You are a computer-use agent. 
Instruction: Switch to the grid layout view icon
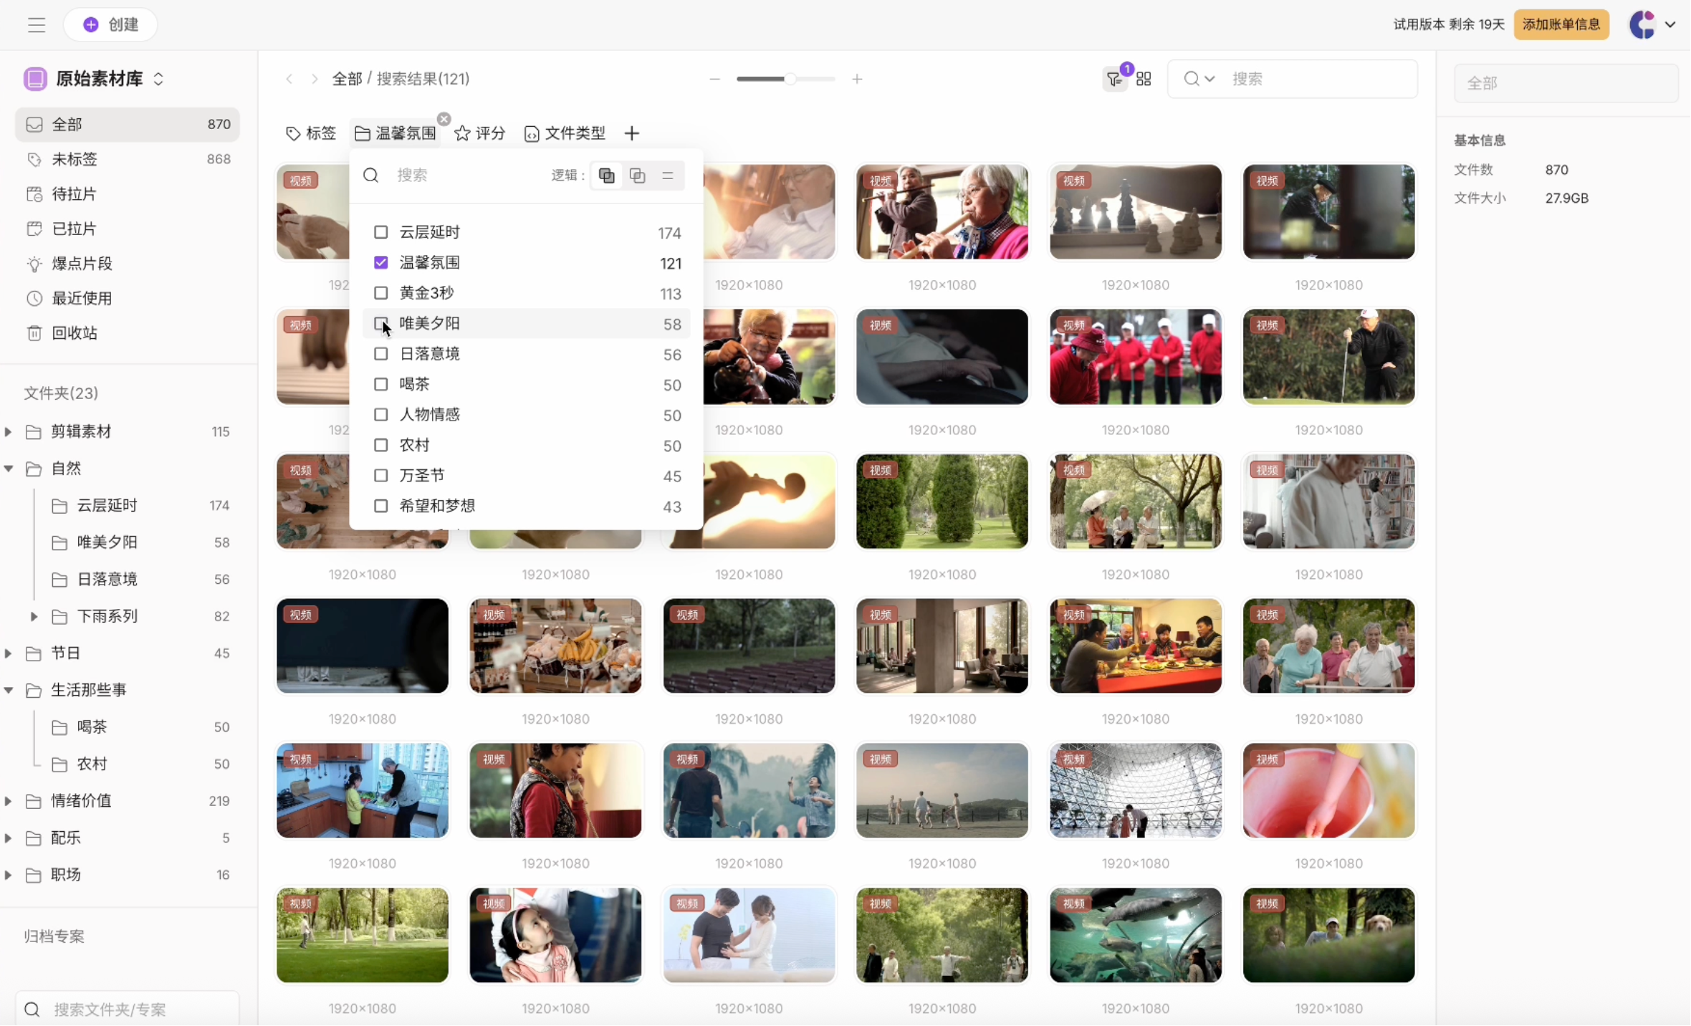[1144, 79]
